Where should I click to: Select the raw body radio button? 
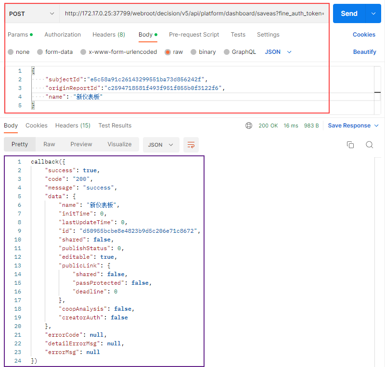coord(168,52)
